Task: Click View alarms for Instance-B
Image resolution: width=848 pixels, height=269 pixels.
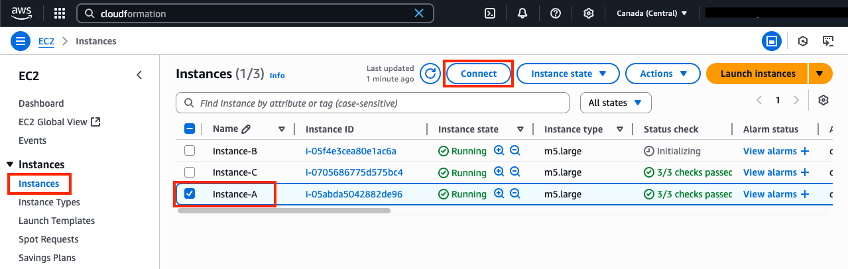Action: [x=770, y=151]
